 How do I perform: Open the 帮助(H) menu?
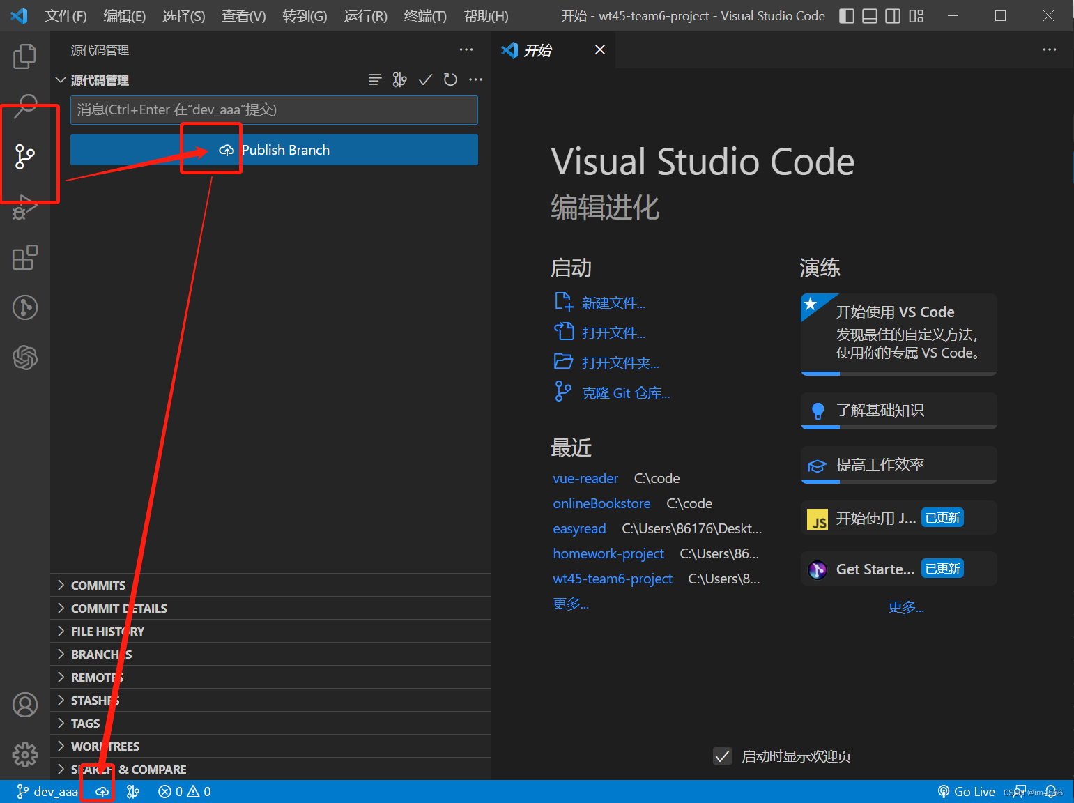click(486, 16)
